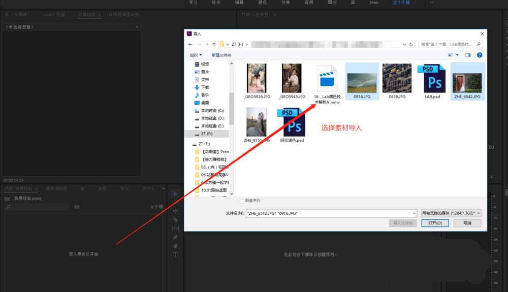This screenshot has width=508, height=292.
Task: Select the Type tool in Premiere
Action: [175, 254]
